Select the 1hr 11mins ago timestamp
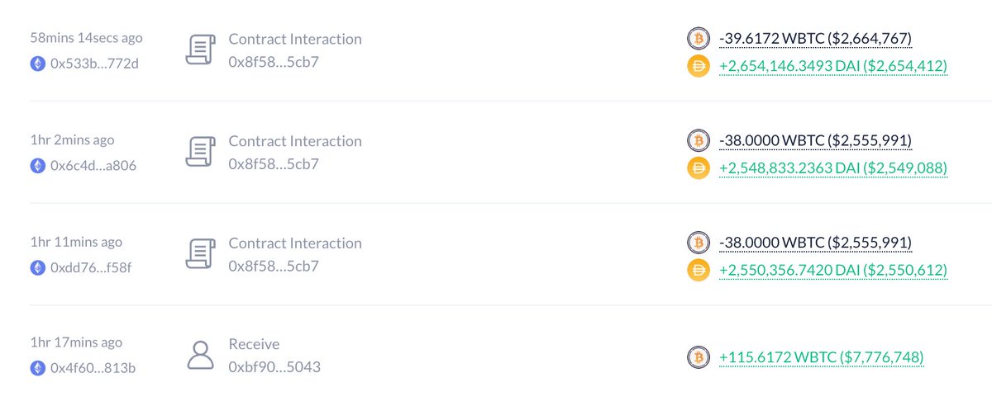This screenshot has width=992, height=406. (x=75, y=242)
